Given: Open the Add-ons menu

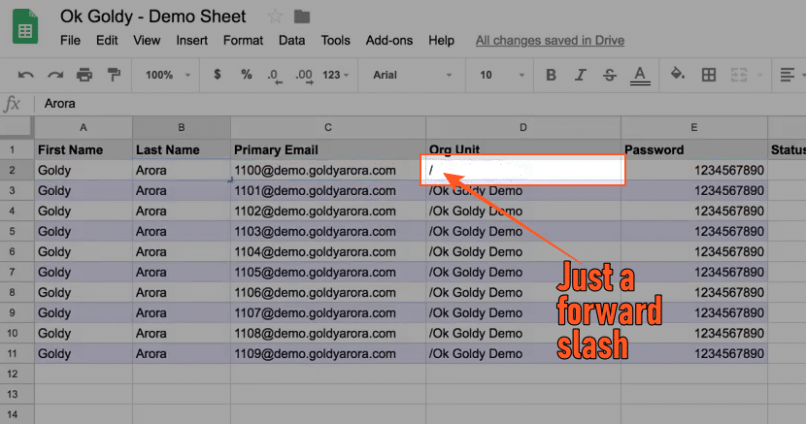Looking at the screenshot, I should coord(389,41).
